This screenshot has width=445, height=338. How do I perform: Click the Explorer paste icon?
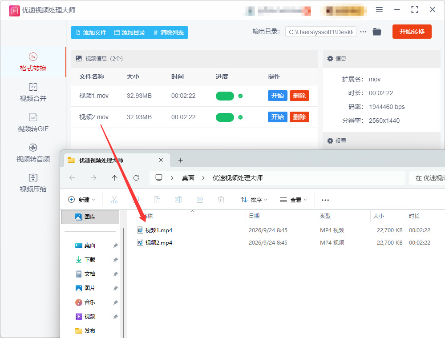coord(157,200)
